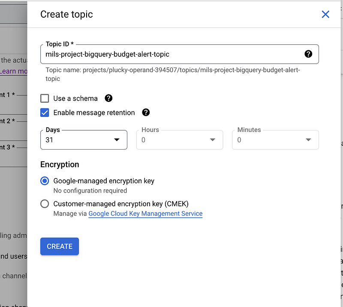Open Google Cloud Key Management Service link
The image size is (343, 307).
(145, 214)
